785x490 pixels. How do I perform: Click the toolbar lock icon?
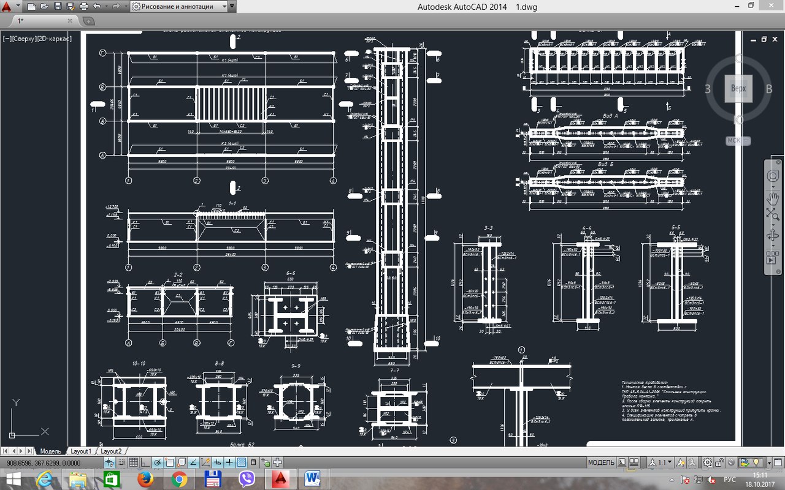pos(719,462)
